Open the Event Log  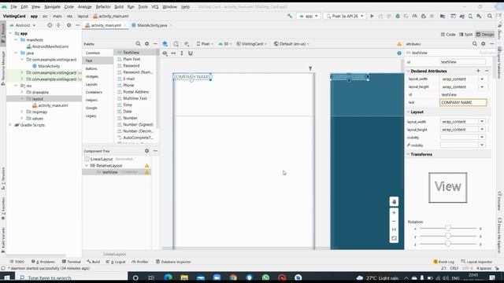click(444, 262)
